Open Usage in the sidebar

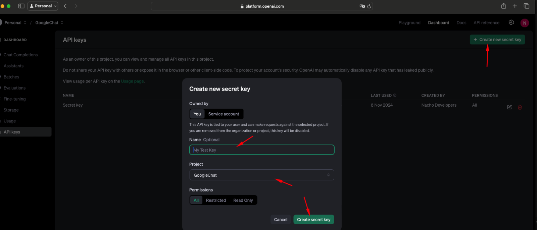[x=10, y=121]
